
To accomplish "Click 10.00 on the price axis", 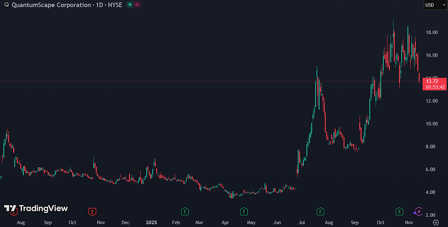I will (432, 124).
